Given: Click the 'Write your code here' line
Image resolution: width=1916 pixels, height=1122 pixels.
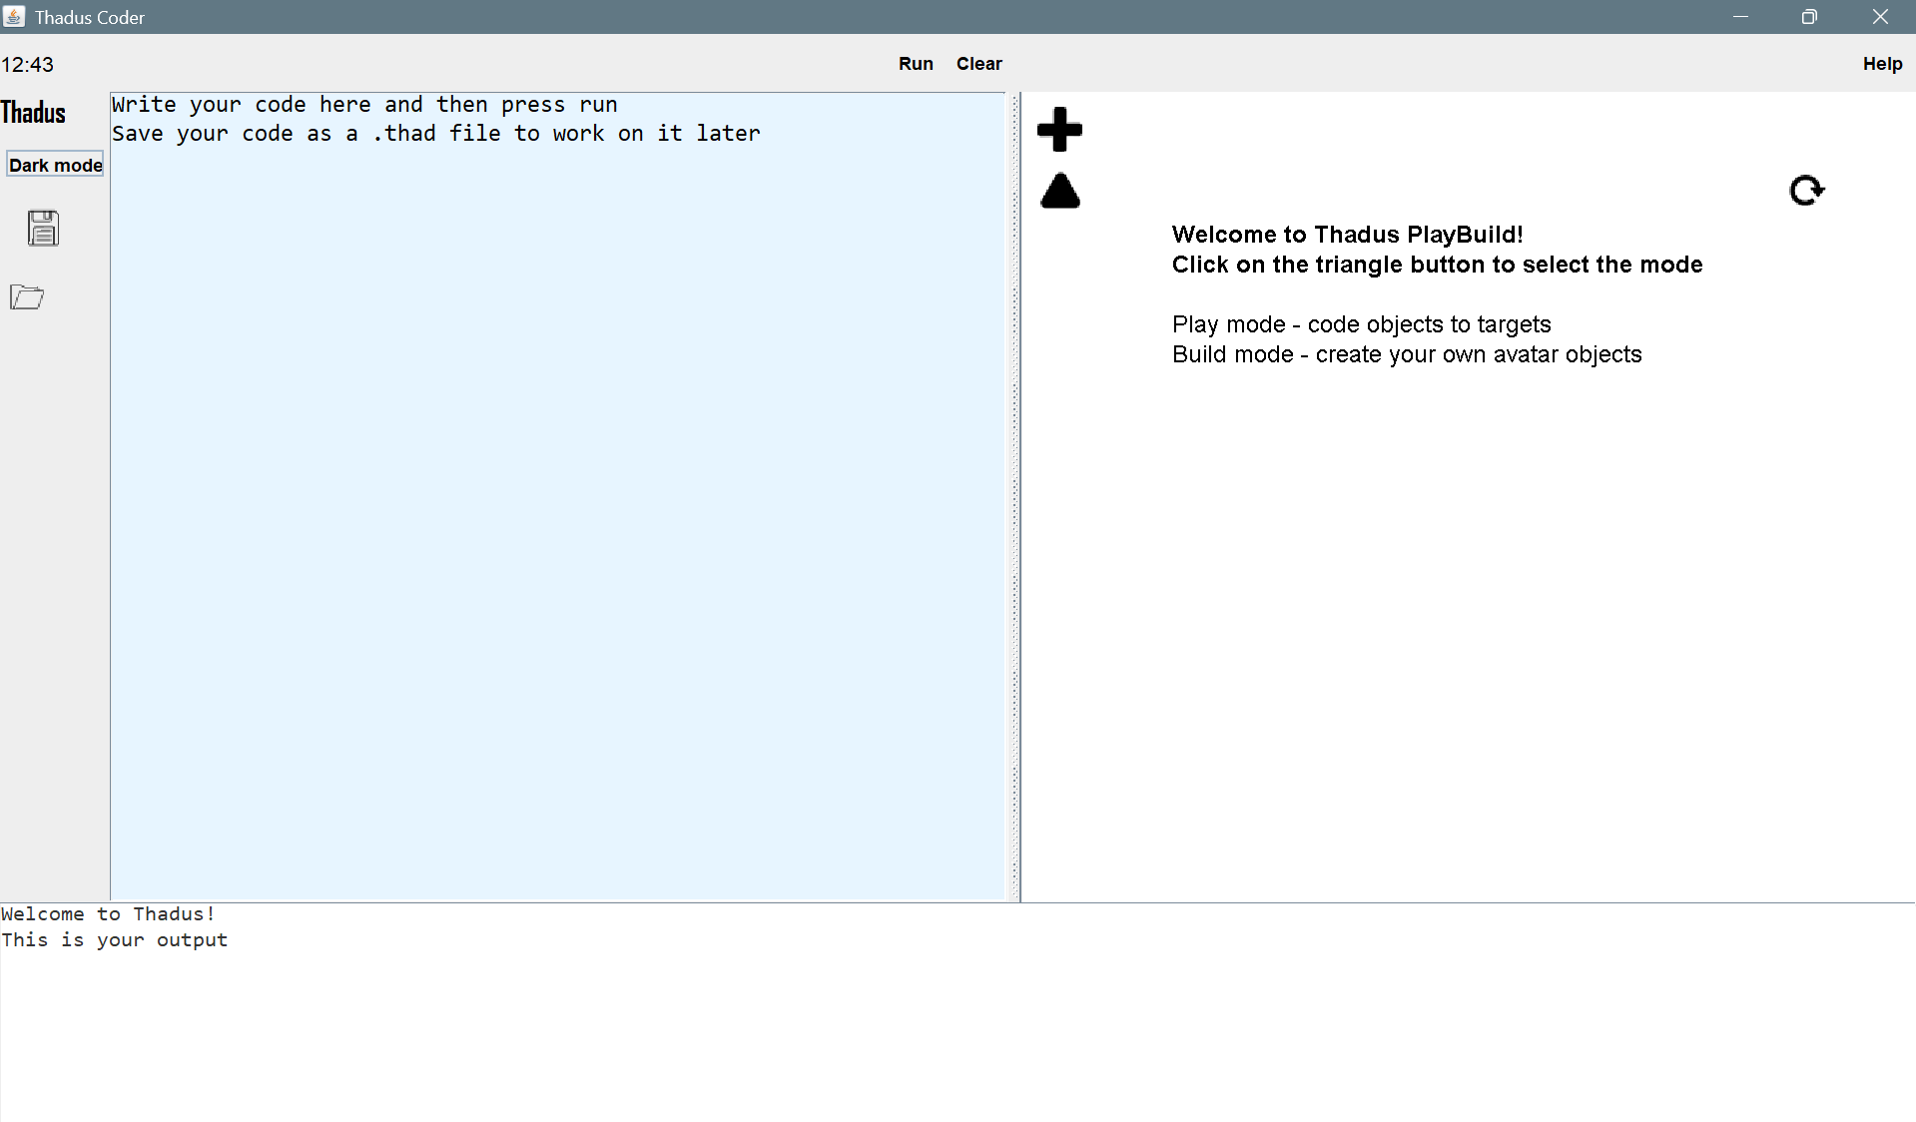Looking at the screenshot, I should point(364,105).
